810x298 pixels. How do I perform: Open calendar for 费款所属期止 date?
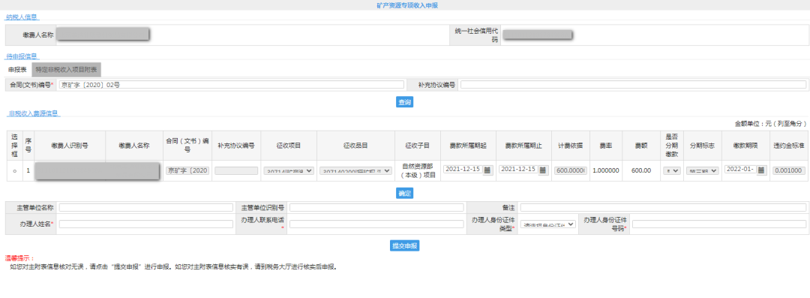[543, 170]
